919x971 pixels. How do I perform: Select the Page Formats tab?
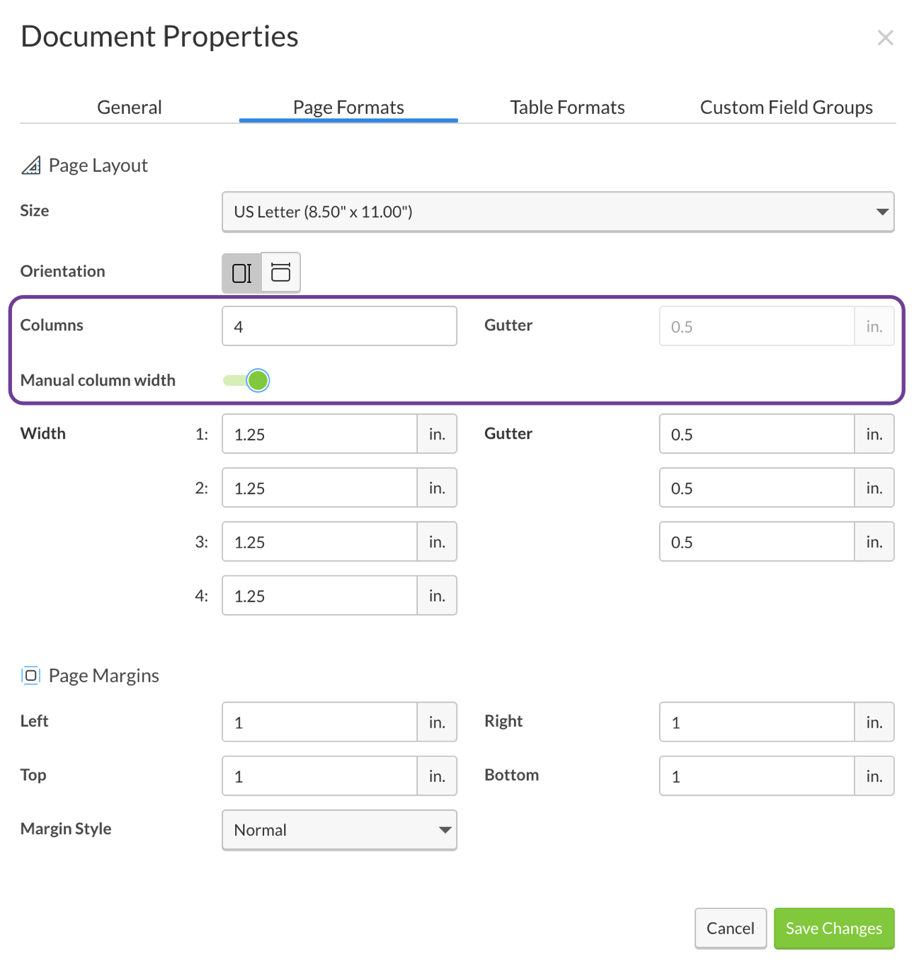(x=348, y=107)
